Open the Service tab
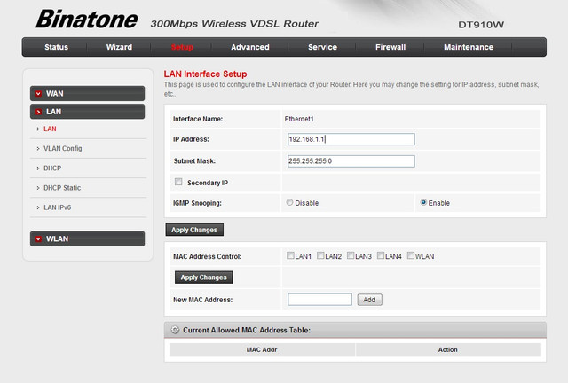 (322, 47)
